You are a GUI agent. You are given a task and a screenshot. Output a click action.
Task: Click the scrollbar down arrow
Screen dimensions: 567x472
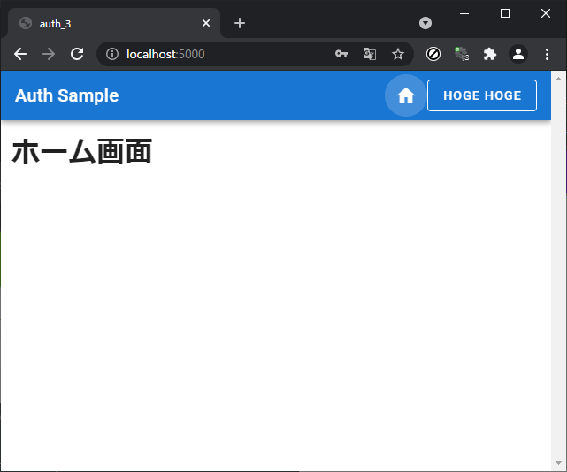point(559,463)
